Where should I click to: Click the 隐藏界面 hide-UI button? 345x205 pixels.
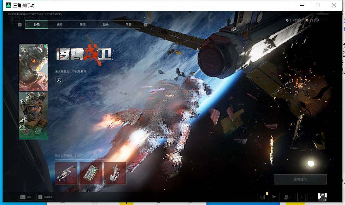click(45, 197)
